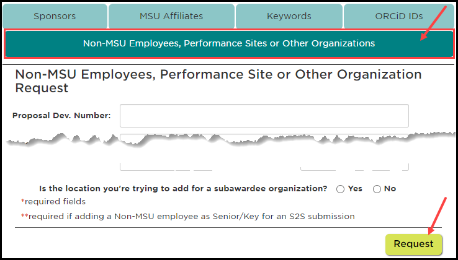
Task: Choose the Yes radio button for subawardee
Action: click(340, 189)
